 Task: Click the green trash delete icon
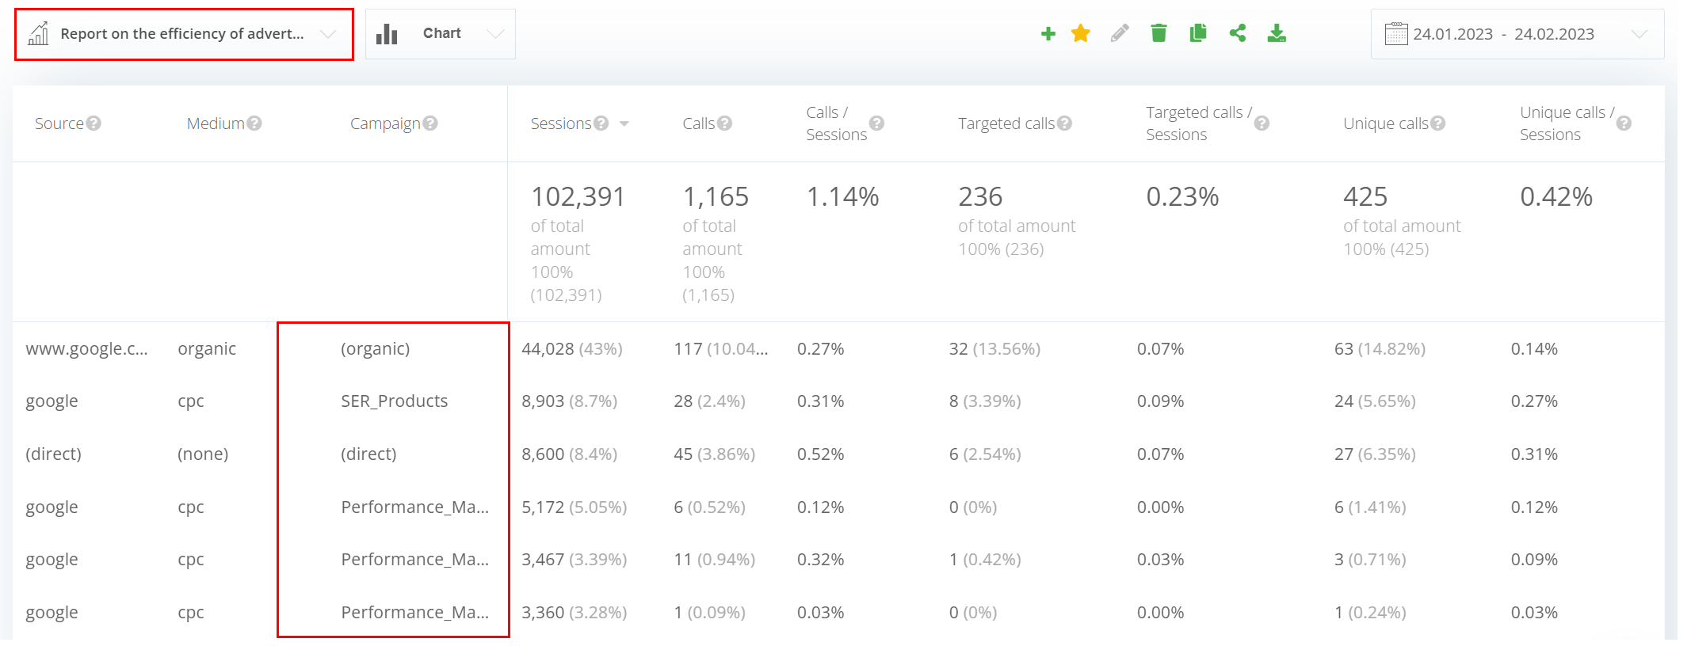pos(1159,33)
